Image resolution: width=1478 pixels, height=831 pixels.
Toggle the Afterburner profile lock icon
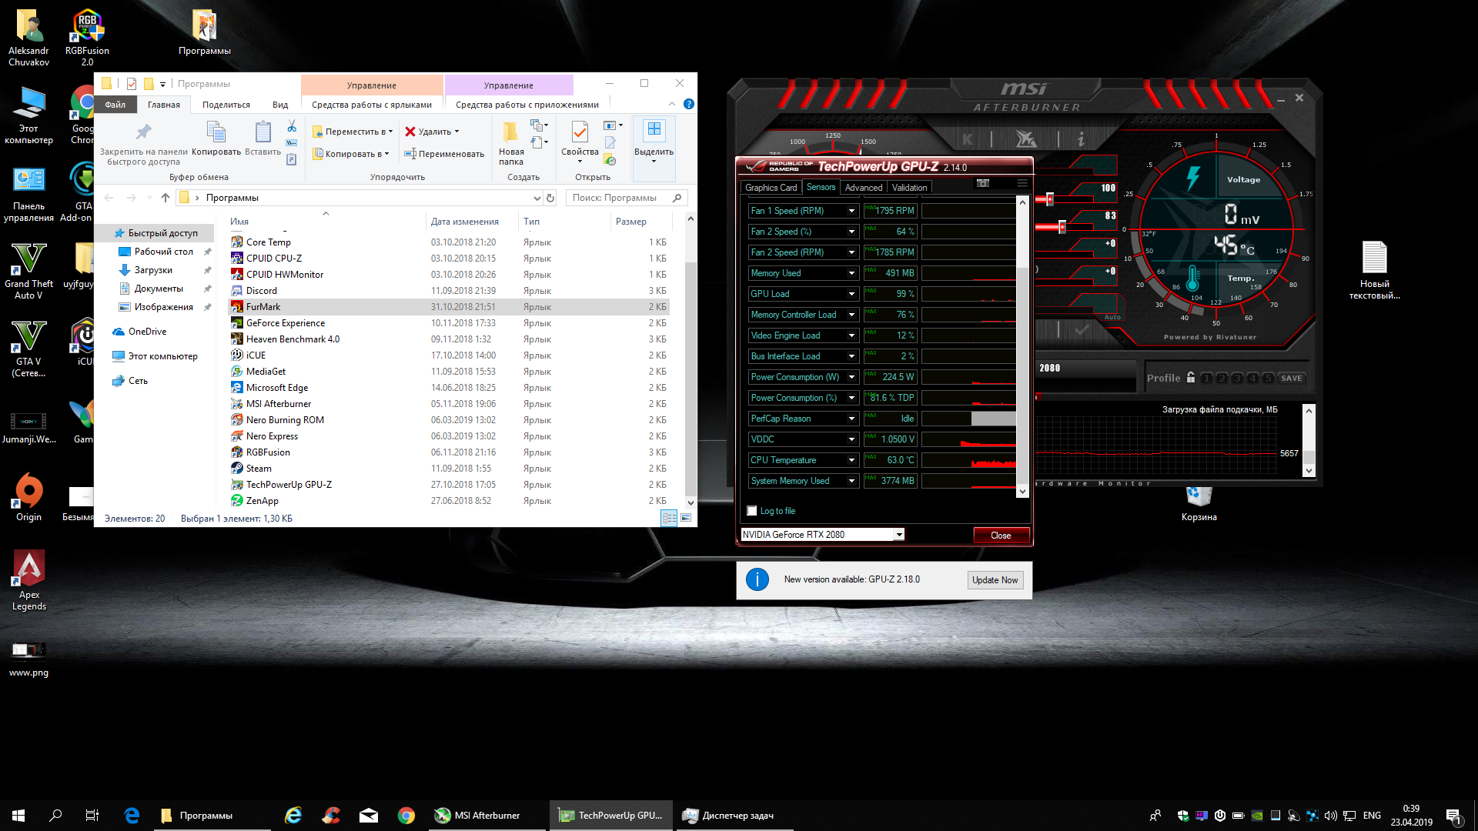tap(1191, 378)
